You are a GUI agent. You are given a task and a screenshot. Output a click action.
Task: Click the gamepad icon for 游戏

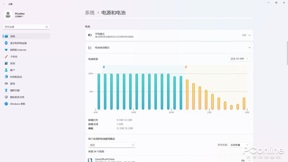coord(6,83)
